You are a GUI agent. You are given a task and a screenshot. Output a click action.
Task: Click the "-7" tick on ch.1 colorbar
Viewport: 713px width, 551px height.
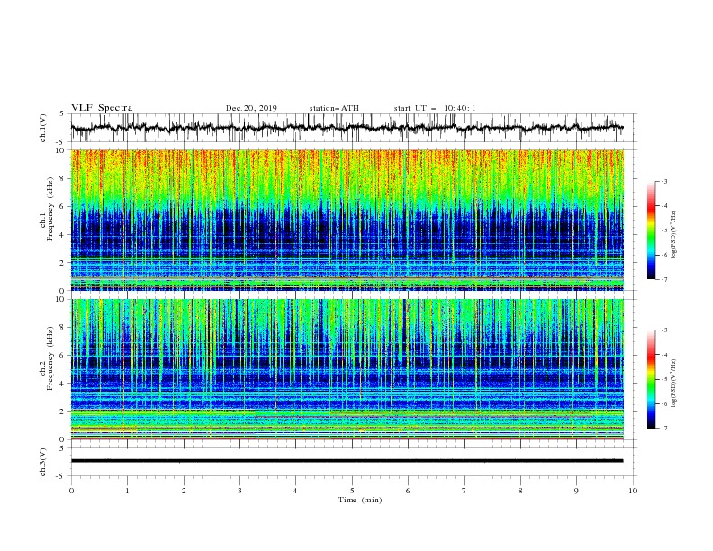[x=663, y=280]
